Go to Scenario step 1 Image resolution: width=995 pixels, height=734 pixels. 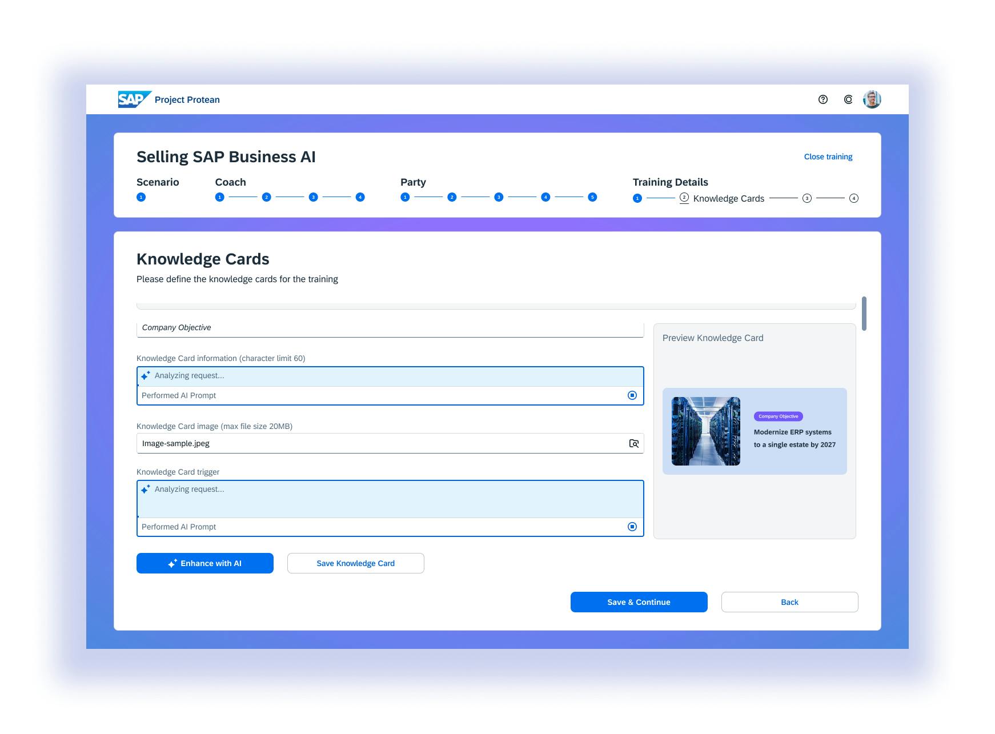[141, 197]
